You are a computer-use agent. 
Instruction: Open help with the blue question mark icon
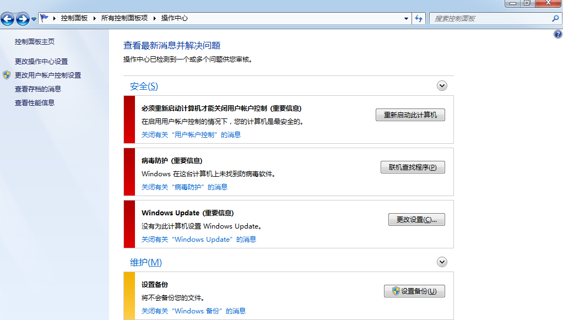pyautogui.click(x=557, y=34)
